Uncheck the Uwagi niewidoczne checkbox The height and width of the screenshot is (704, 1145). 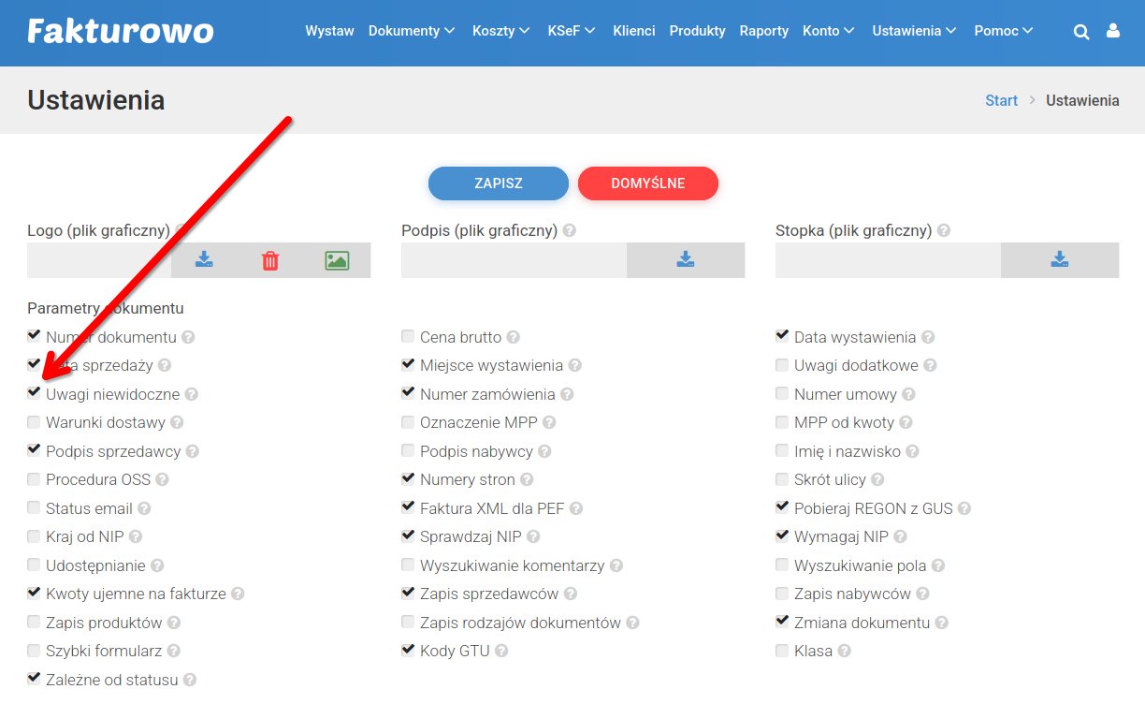(x=35, y=394)
